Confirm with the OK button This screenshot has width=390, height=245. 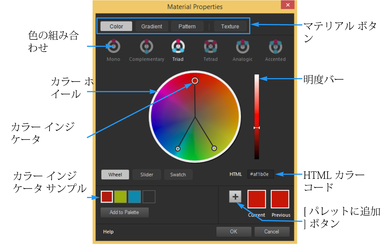(x=234, y=232)
